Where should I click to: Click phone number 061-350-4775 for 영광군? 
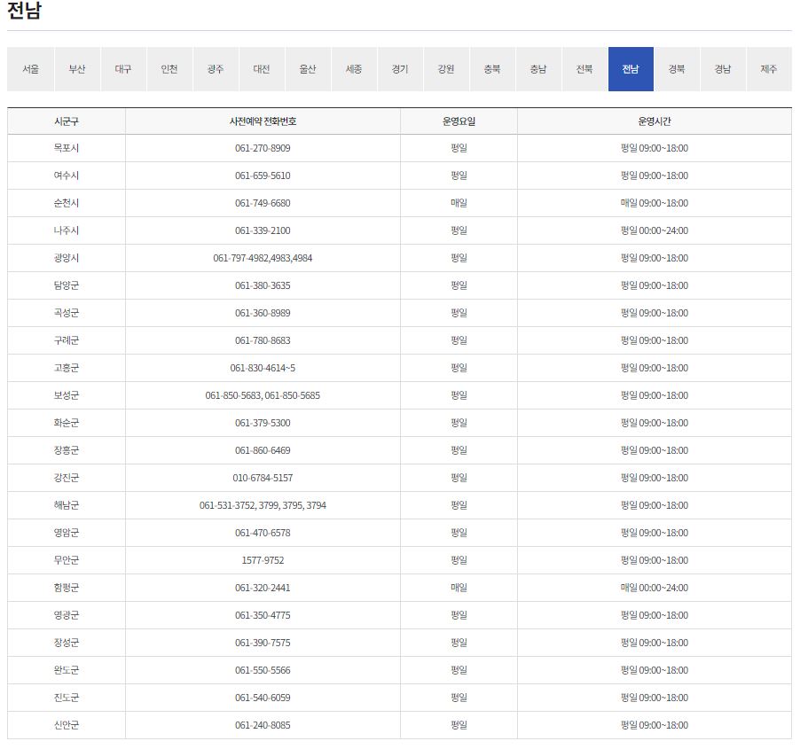(263, 616)
